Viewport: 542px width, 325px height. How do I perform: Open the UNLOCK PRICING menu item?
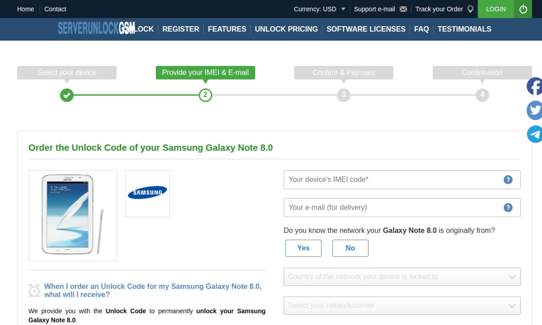(286, 29)
